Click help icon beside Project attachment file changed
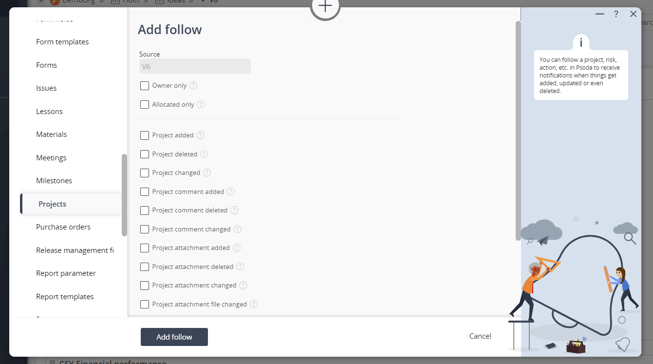This screenshot has width=653, height=364. coord(254,304)
